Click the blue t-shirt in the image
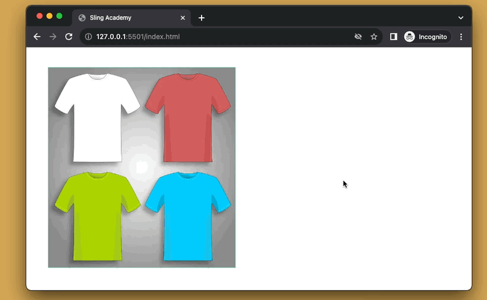487x300 pixels. pyautogui.click(x=188, y=216)
